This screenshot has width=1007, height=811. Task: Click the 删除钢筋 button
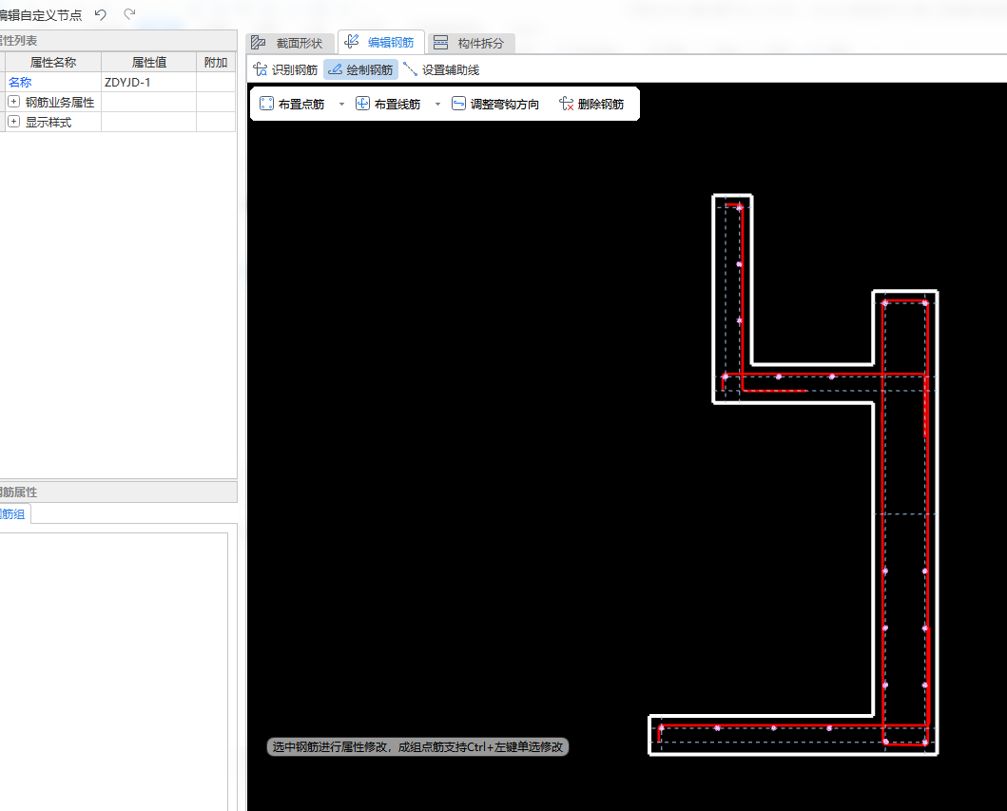pos(591,104)
